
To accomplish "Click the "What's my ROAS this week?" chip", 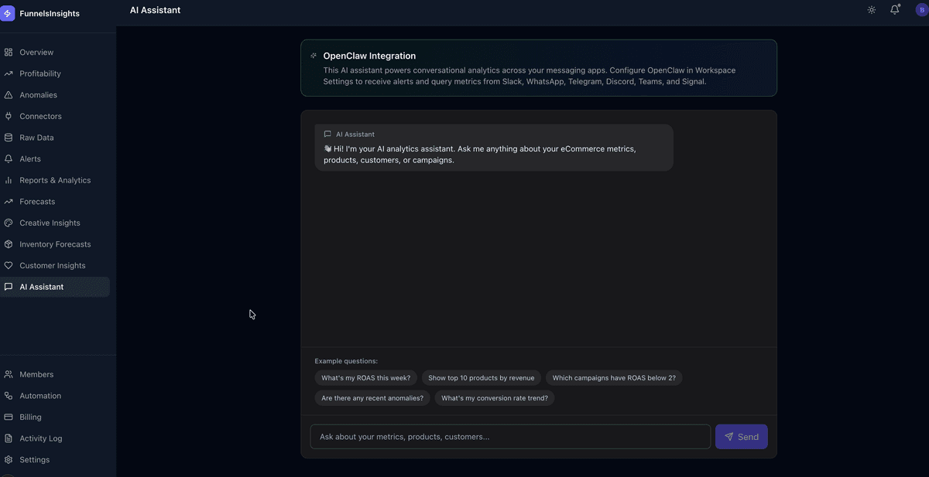I will point(366,377).
